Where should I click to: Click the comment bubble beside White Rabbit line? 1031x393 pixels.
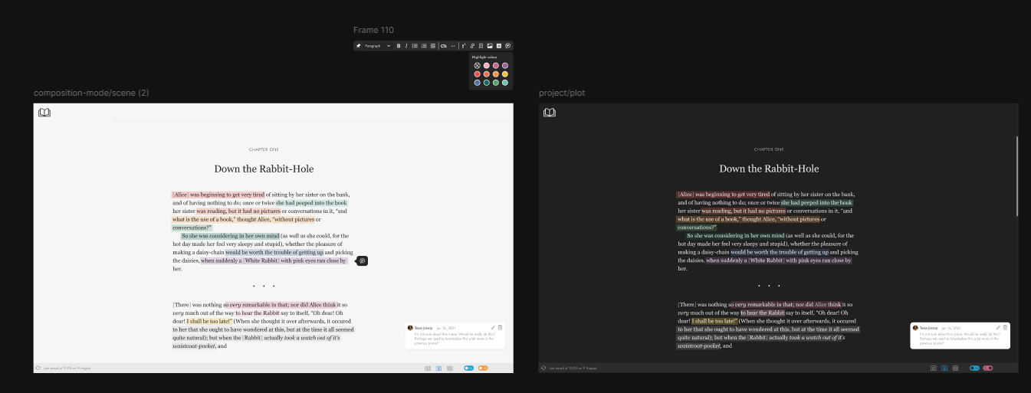point(363,261)
